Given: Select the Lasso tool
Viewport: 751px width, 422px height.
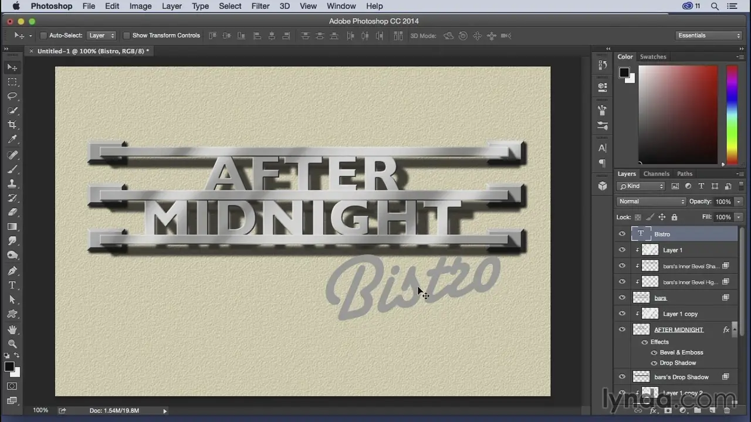Looking at the screenshot, I should coord(12,96).
